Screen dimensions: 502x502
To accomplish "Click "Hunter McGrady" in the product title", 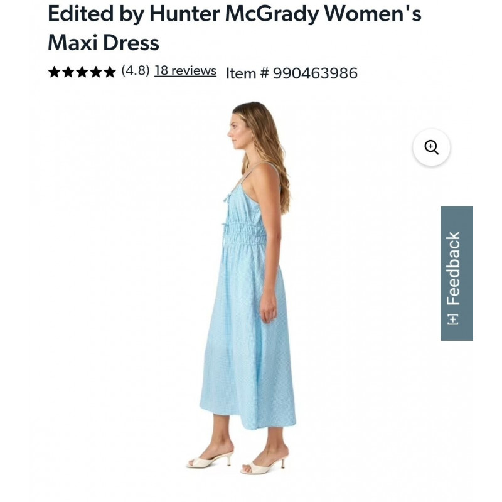I will pyautogui.click(x=235, y=14).
